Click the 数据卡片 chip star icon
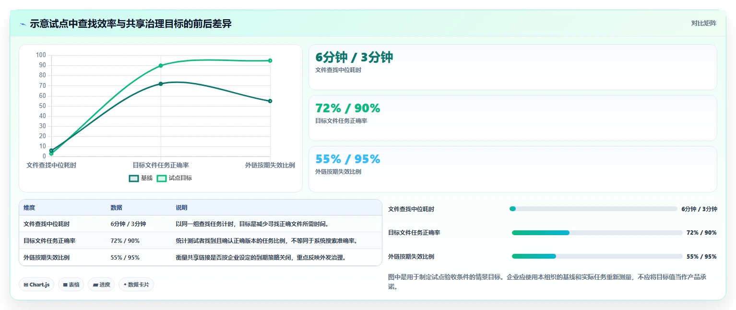736x310 pixels. point(125,285)
